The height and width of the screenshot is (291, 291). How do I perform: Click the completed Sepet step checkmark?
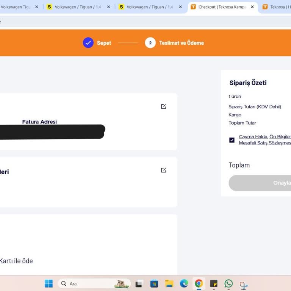(x=88, y=43)
